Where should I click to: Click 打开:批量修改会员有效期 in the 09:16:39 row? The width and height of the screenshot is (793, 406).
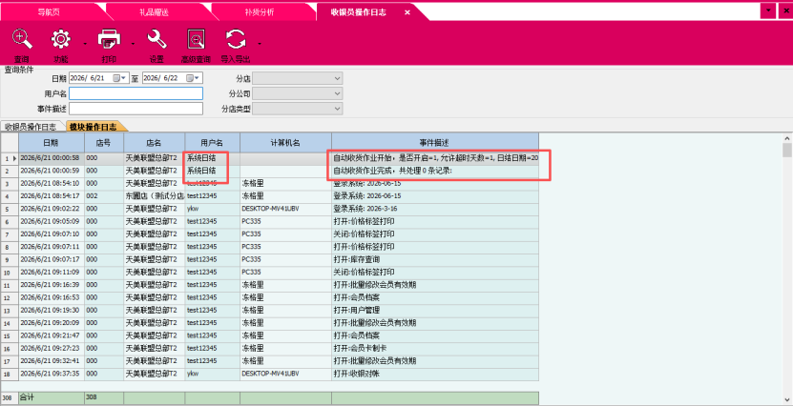(x=435, y=284)
